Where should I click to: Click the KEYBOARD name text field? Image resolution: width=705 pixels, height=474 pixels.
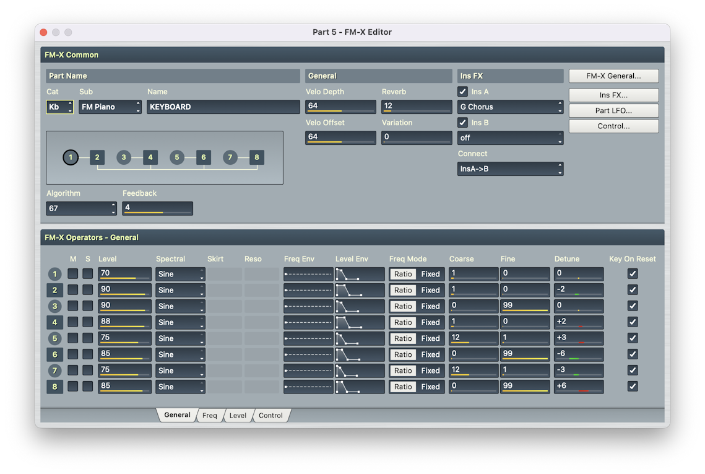(223, 107)
